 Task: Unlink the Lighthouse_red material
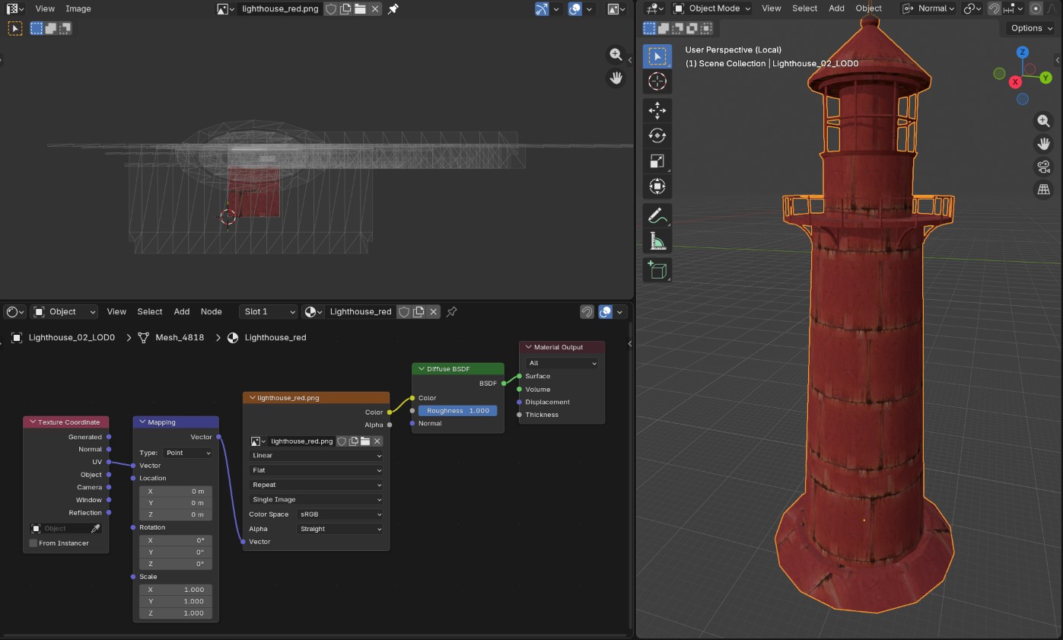click(x=434, y=311)
